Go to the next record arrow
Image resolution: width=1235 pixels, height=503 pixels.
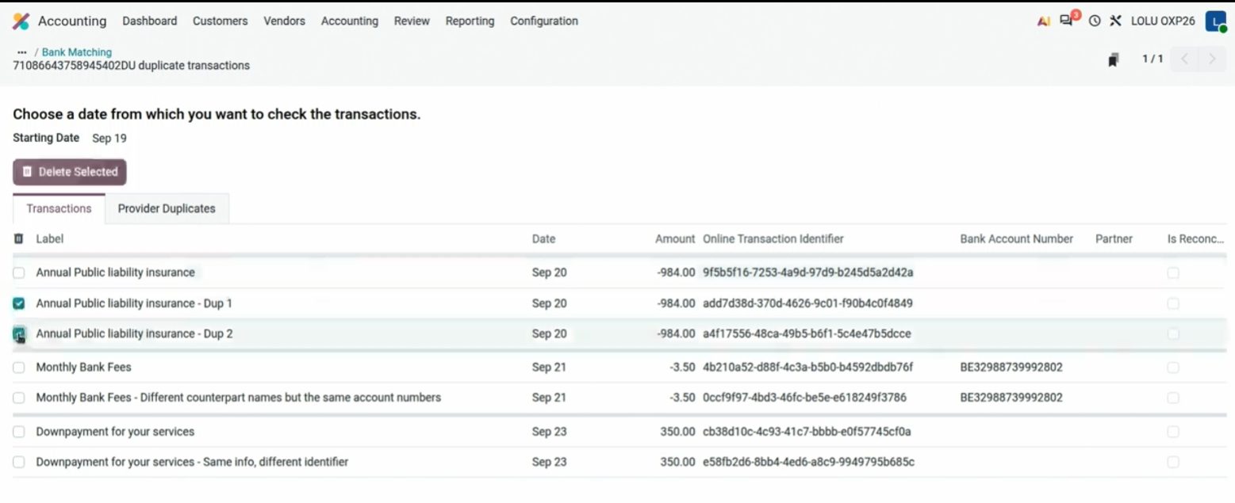coord(1211,59)
